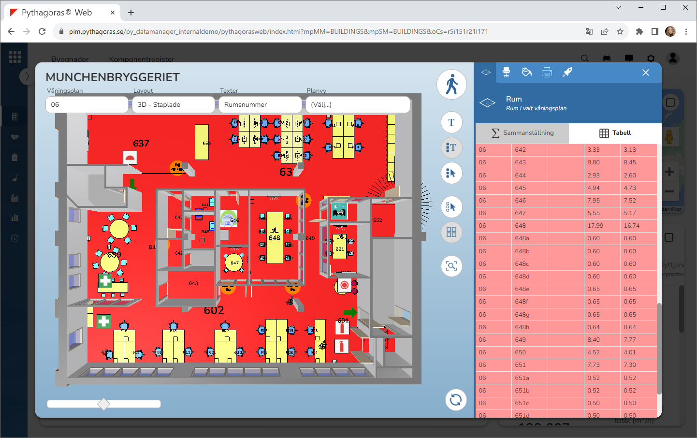Viewport: 697px width, 438px height.
Task: Toggle the hollow-dots cursor selection button
Action: tap(451, 207)
